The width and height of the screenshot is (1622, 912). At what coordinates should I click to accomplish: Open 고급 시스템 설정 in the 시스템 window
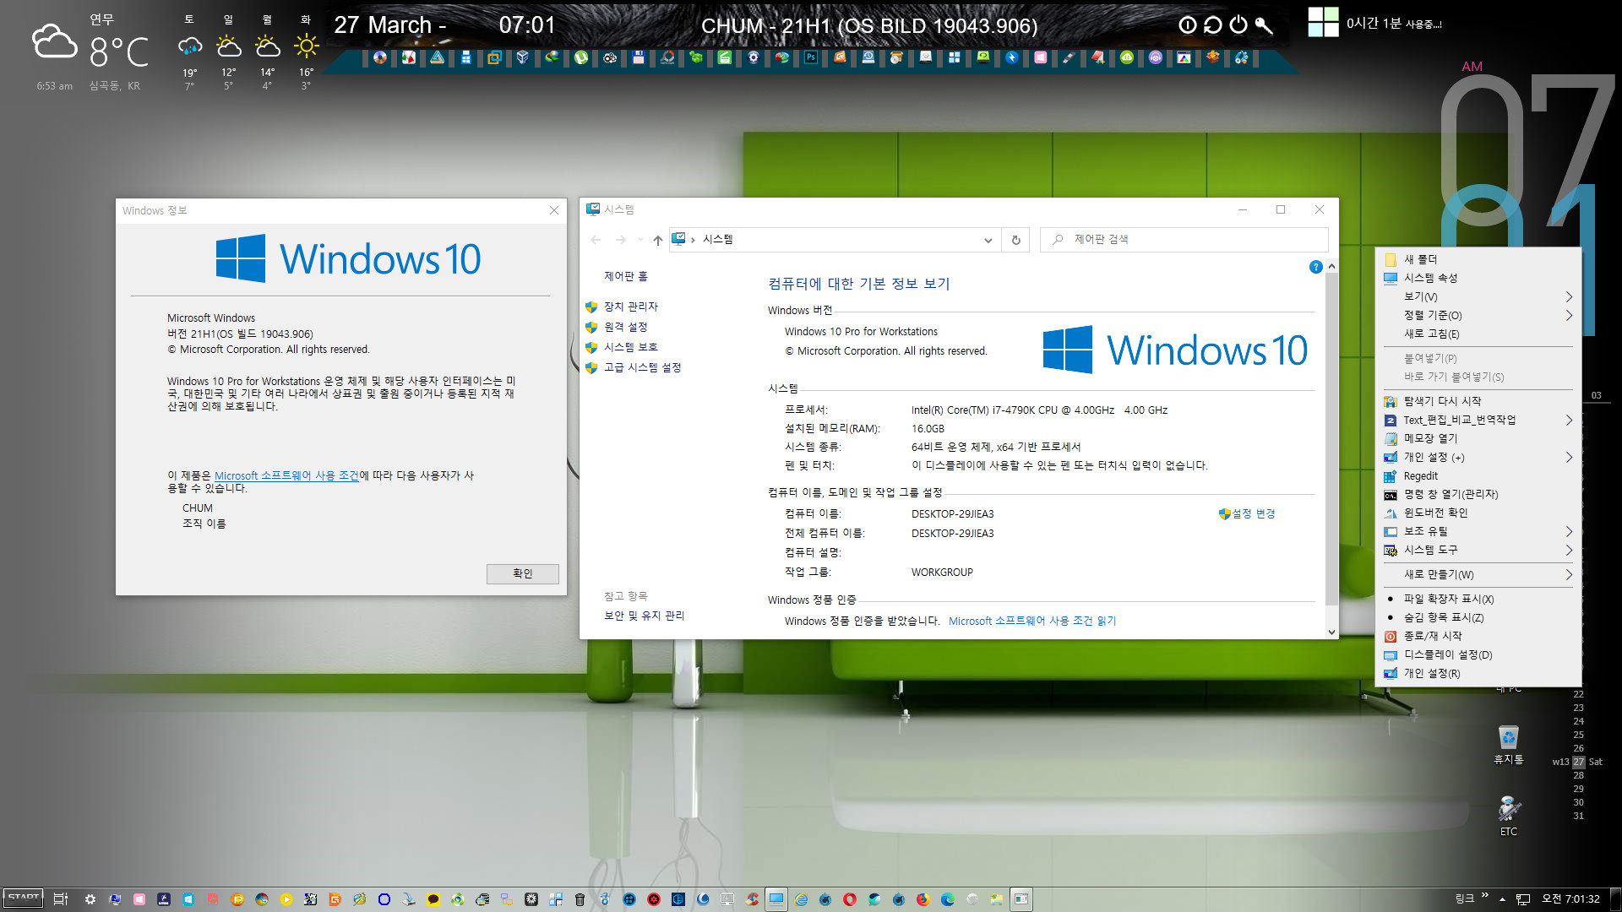click(642, 367)
